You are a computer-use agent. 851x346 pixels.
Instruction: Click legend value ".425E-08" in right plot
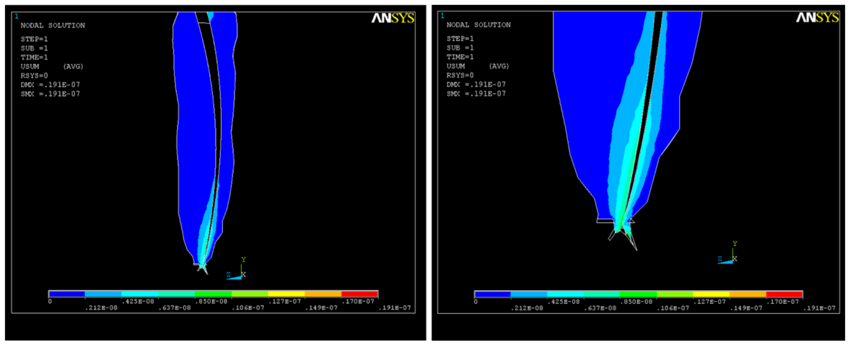coord(563,302)
